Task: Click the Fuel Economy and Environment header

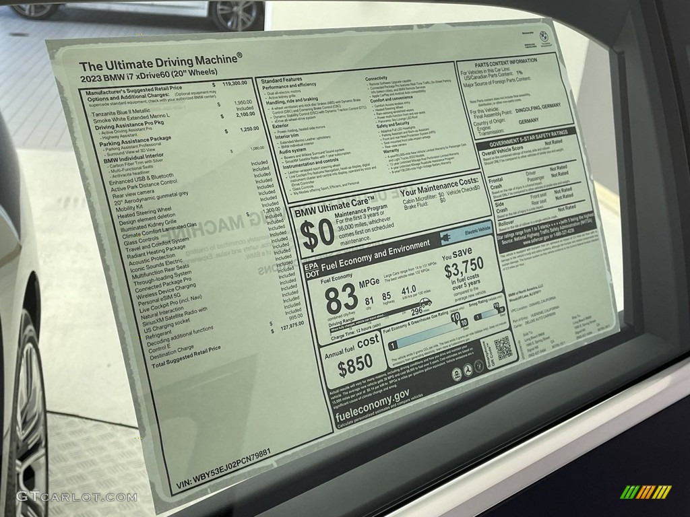Action: pos(375,255)
